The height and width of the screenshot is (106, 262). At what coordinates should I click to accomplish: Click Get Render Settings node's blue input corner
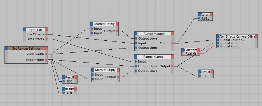(x=6, y=49)
